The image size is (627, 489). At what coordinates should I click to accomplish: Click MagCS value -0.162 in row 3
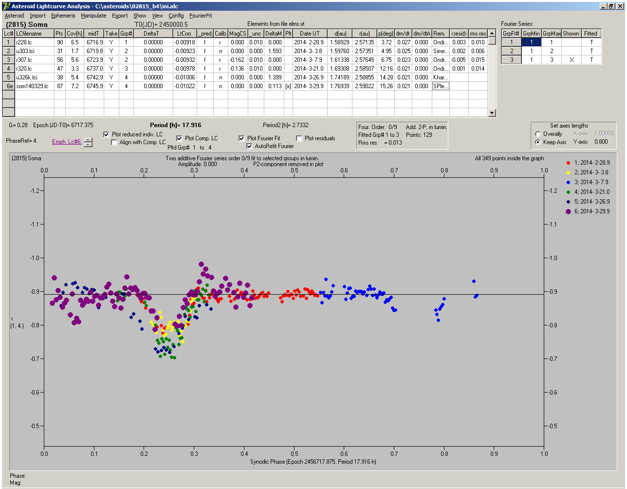pos(238,59)
